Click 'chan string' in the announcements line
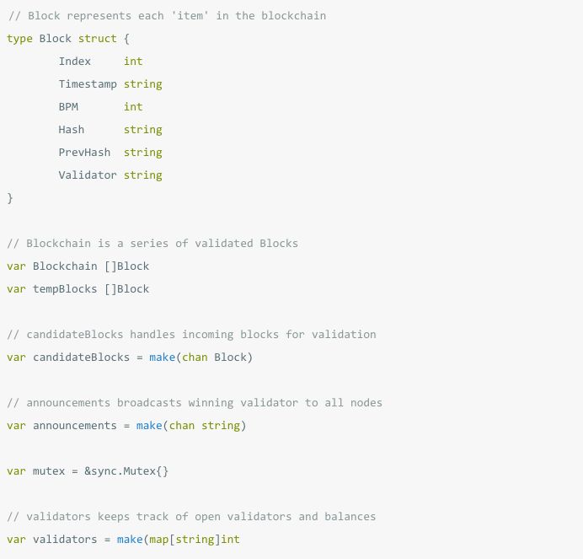This screenshot has height=559, width=583. (x=205, y=426)
